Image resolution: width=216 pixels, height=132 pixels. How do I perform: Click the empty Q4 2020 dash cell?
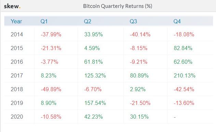tap(175, 117)
